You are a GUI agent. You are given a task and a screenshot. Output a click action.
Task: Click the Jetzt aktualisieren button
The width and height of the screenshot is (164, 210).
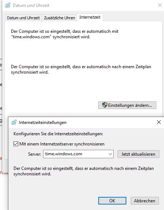pos(138,154)
